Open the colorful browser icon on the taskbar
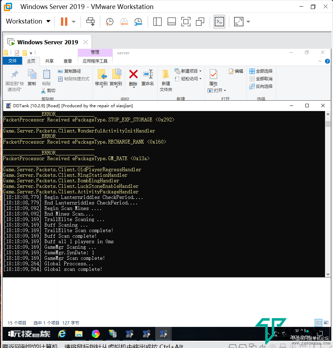The height and width of the screenshot is (348, 333). (x=96, y=333)
